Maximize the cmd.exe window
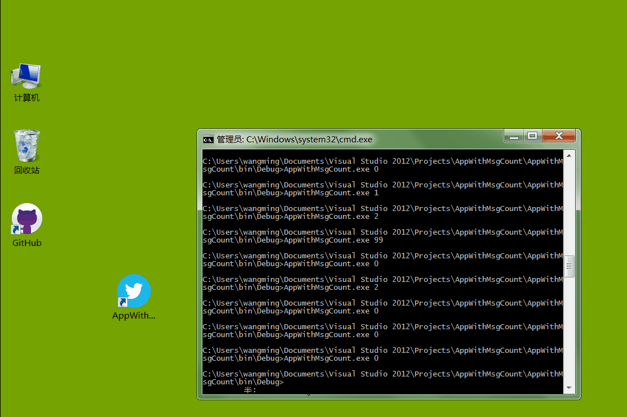Viewport: 627px width, 417px height. click(532, 136)
